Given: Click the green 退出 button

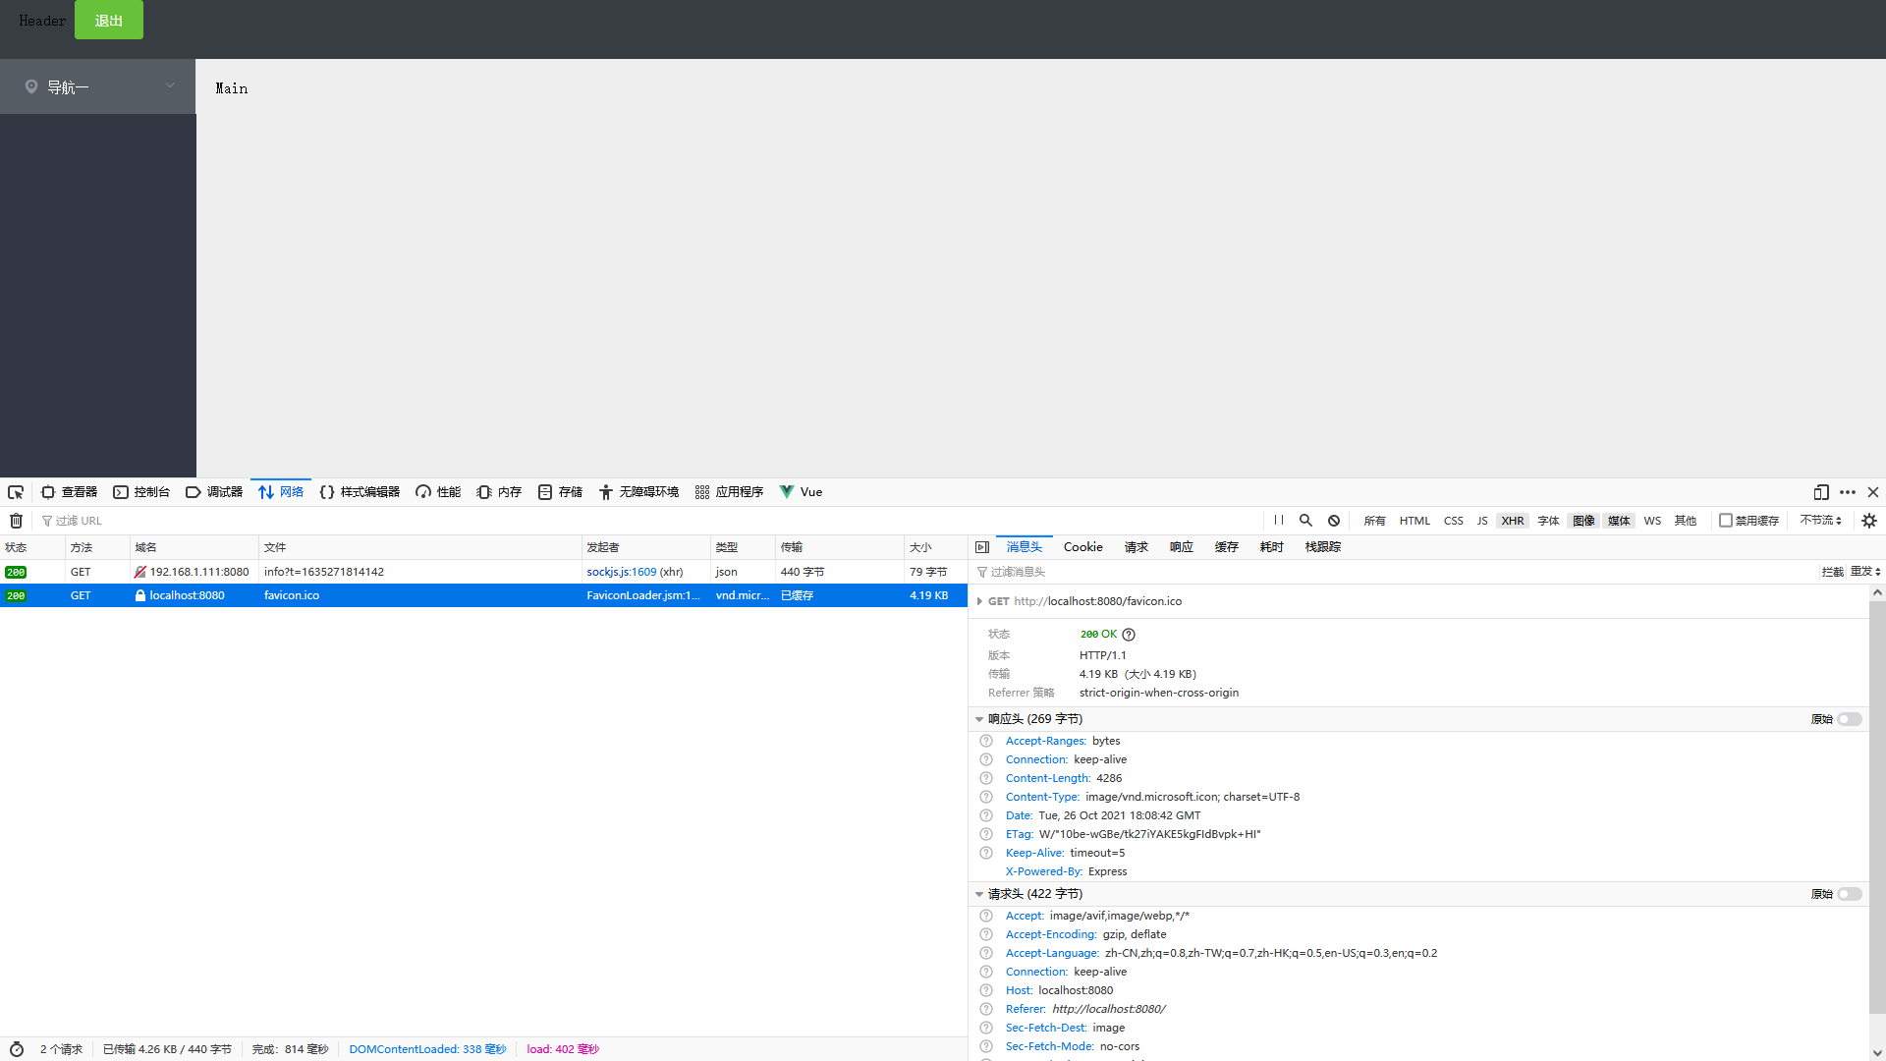Looking at the screenshot, I should click(109, 21).
